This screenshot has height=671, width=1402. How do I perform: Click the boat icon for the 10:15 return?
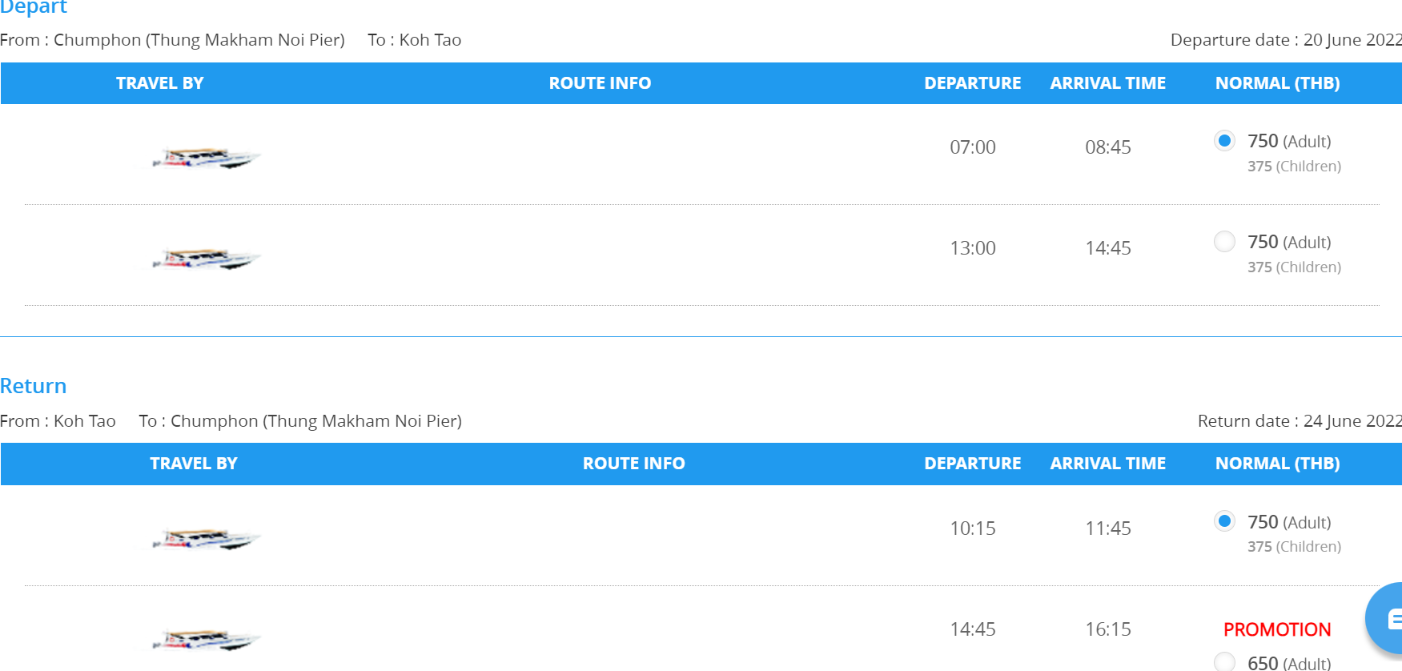207,539
